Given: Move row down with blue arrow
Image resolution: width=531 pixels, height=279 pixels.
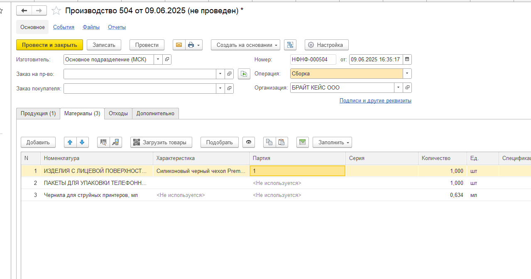Looking at the screenshot, I should point(82,142).
